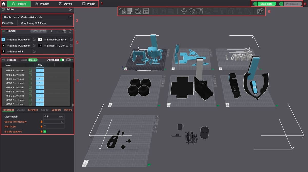Toggle the Enable support checkbox

[x=45, y=131]
